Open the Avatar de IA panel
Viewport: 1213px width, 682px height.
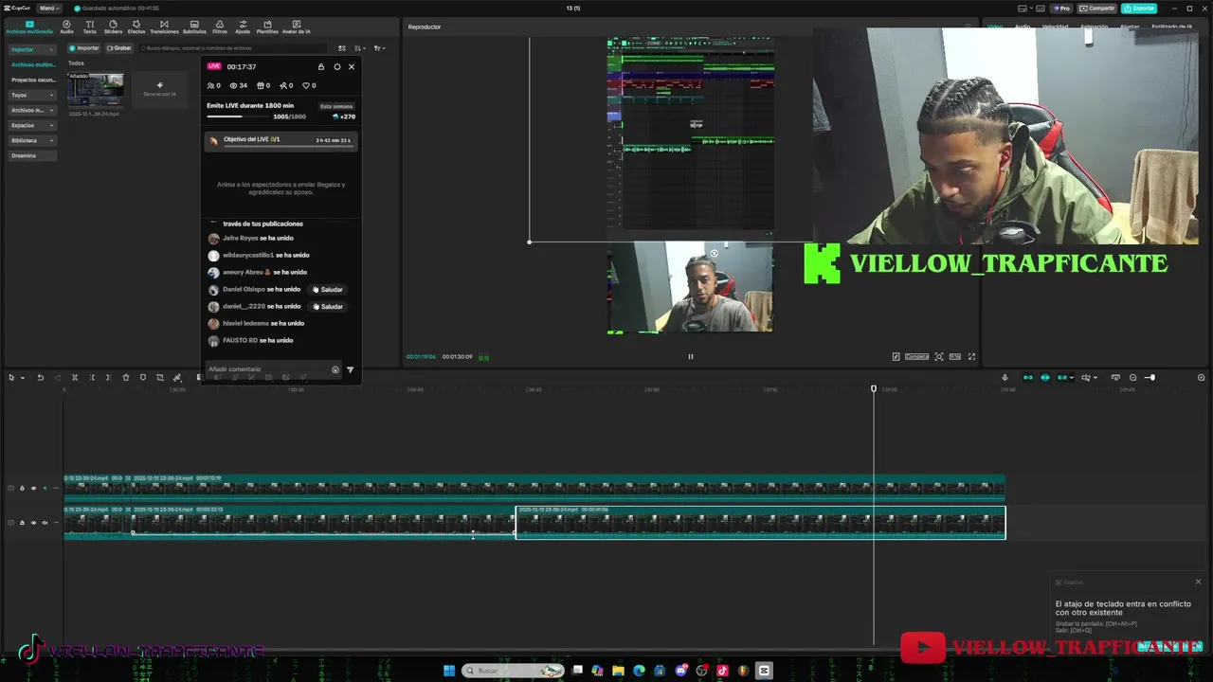tap(297, 27)
